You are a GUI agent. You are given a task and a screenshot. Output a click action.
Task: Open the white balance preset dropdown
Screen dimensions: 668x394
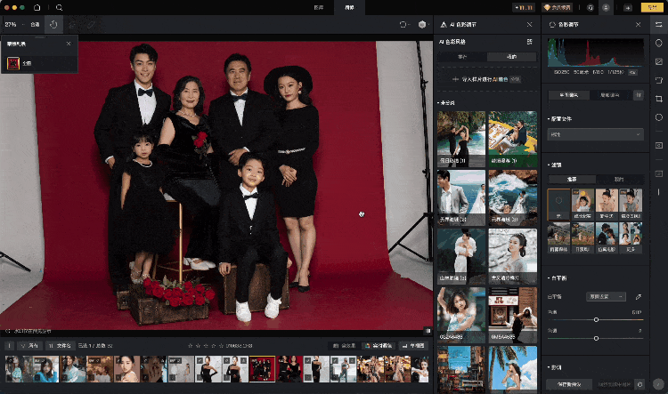click(605, 295)
